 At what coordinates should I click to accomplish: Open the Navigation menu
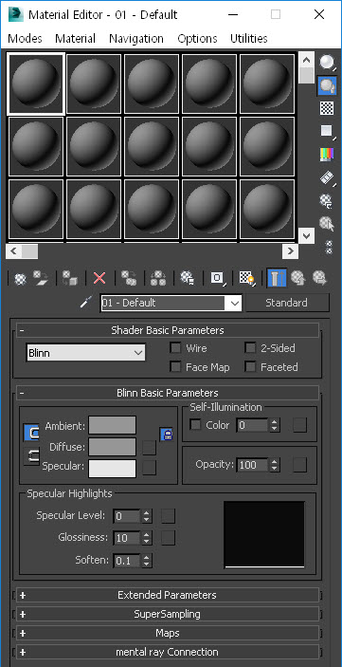click(136, 39)
